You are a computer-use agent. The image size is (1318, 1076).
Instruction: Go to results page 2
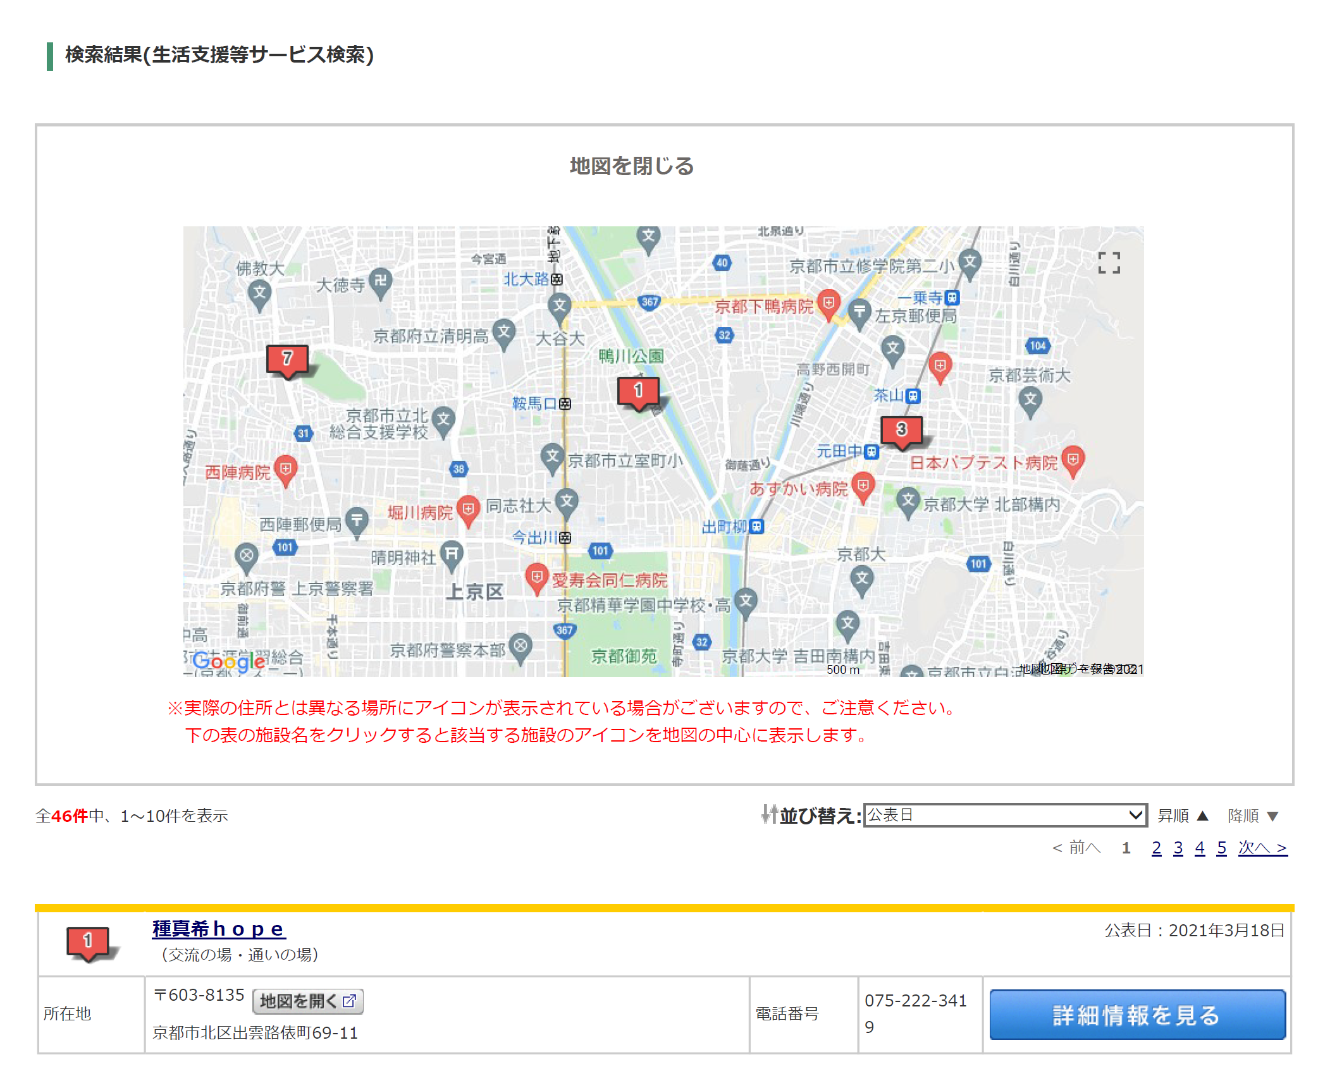tap(1157, 848)
